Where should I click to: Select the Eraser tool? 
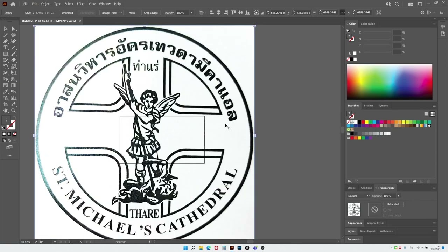point(13,60)
